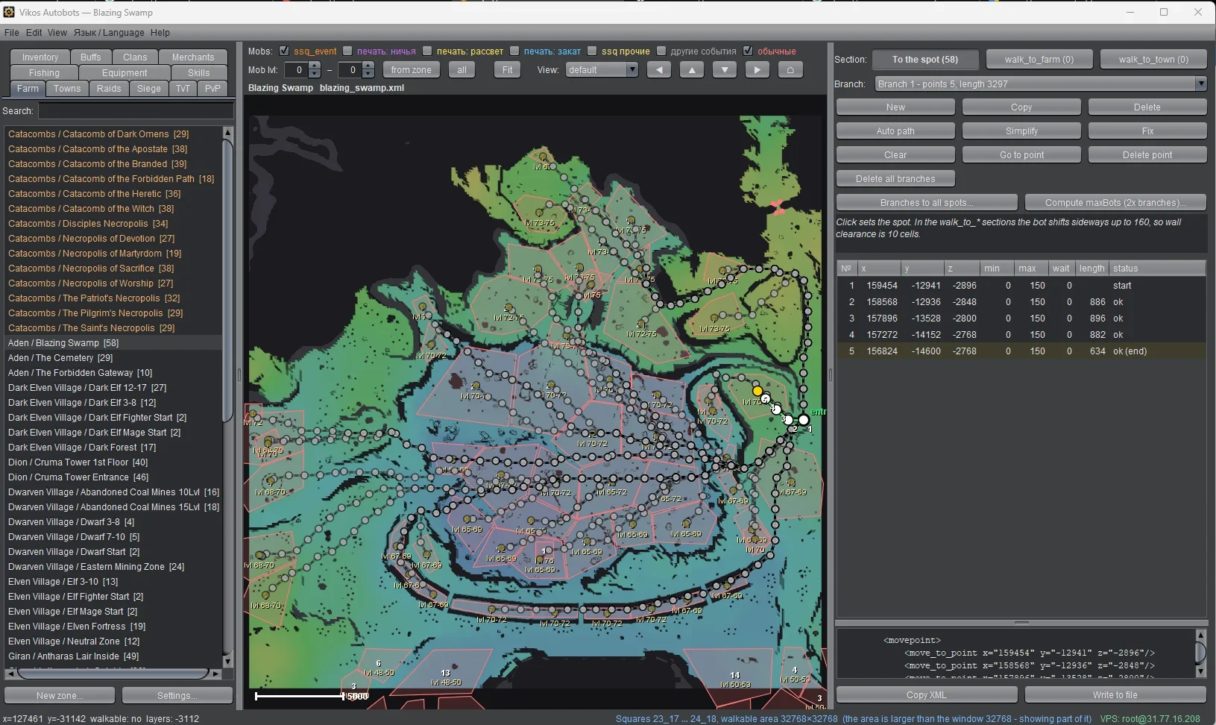Click the Go to point button

click(1021, 155)
